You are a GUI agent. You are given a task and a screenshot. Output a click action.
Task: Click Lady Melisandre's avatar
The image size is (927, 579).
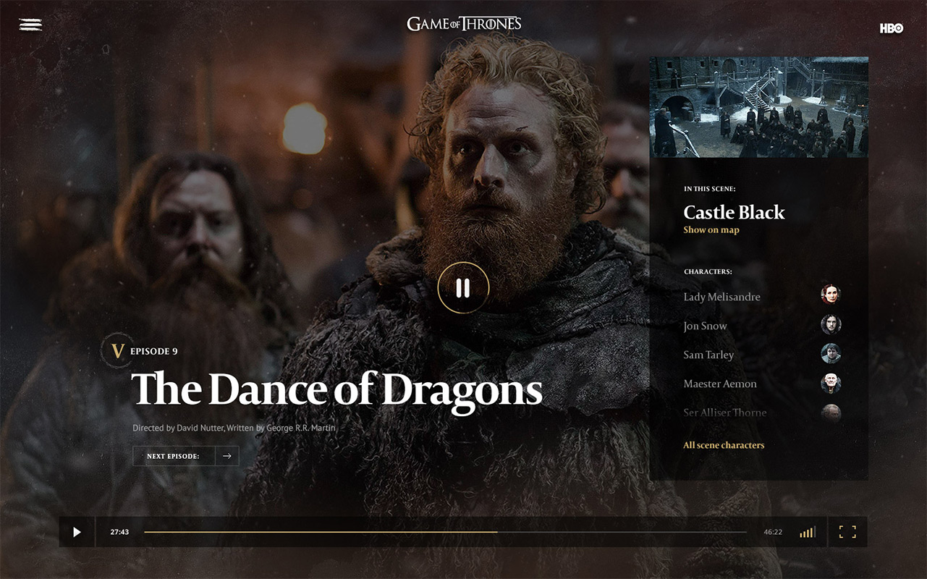click(x=831, y=295)
